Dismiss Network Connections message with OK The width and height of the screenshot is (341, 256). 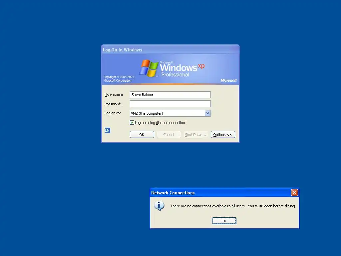pos(224,221)
